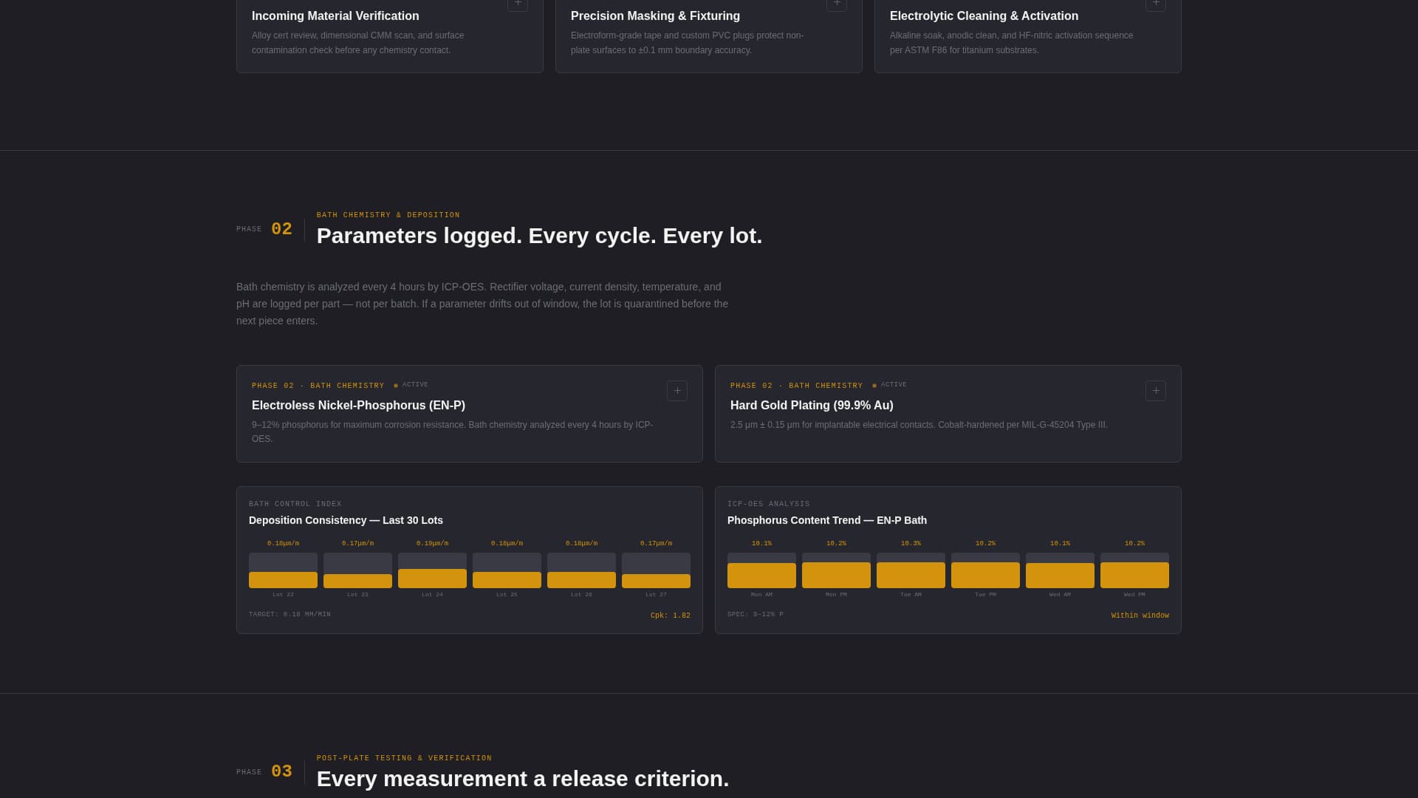Image resolution: width=1418 pixels, height=798 pixels.
Task: Toggle the Within window status label
Action: point(1140,615)
